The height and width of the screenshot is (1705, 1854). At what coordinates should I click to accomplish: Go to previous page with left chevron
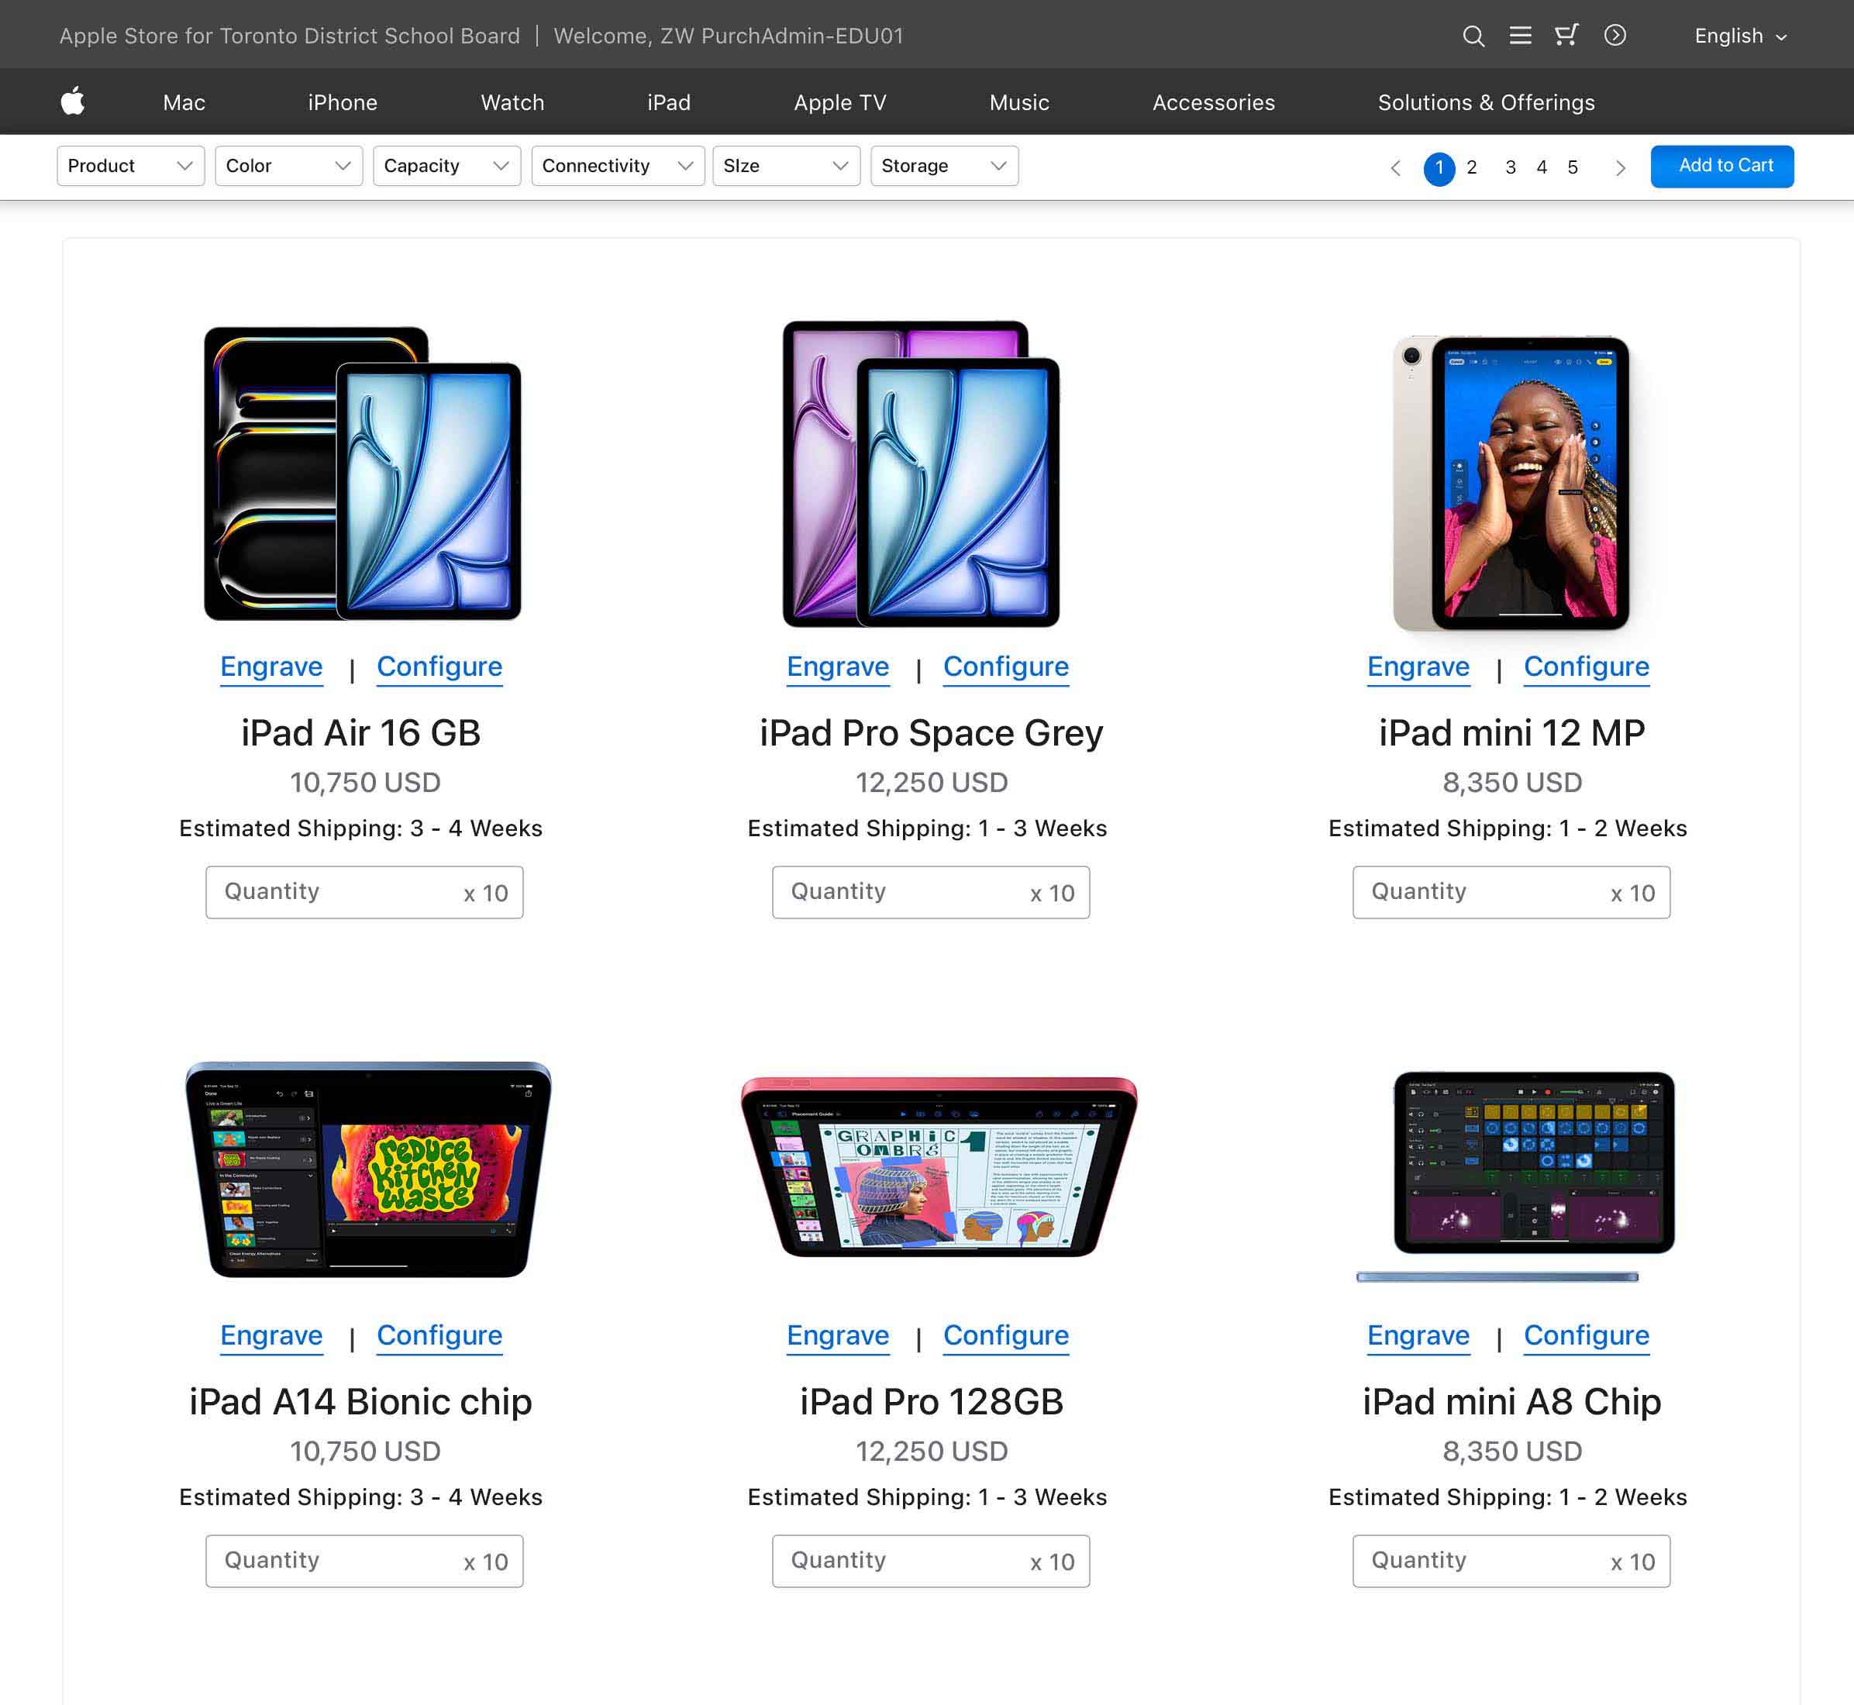(1395, 168)
